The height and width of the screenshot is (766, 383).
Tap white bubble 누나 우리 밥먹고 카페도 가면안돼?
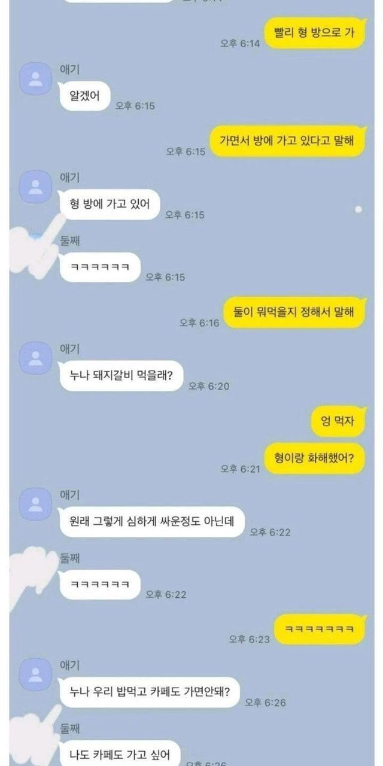pyautogui.click(x=150, y=692)
